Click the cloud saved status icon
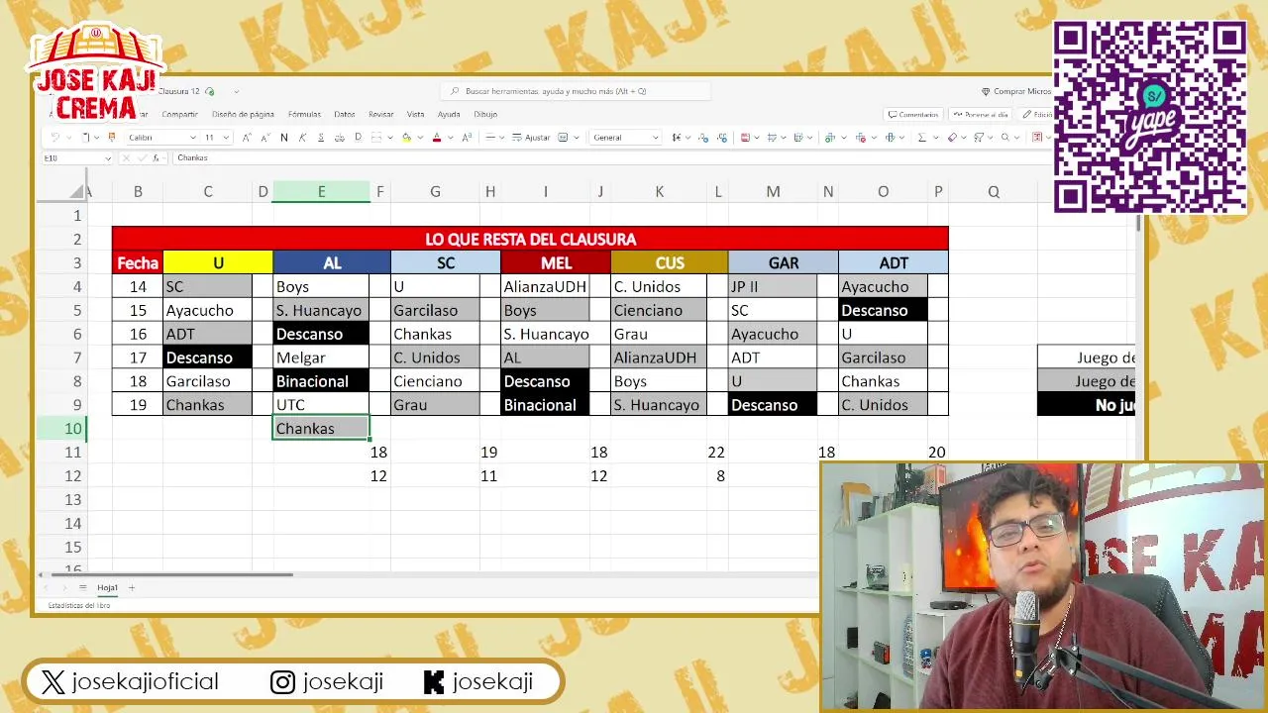Image resolution: width=1268 pixels, height=713 pixels. pyautogui.click(x=210, y=91)
